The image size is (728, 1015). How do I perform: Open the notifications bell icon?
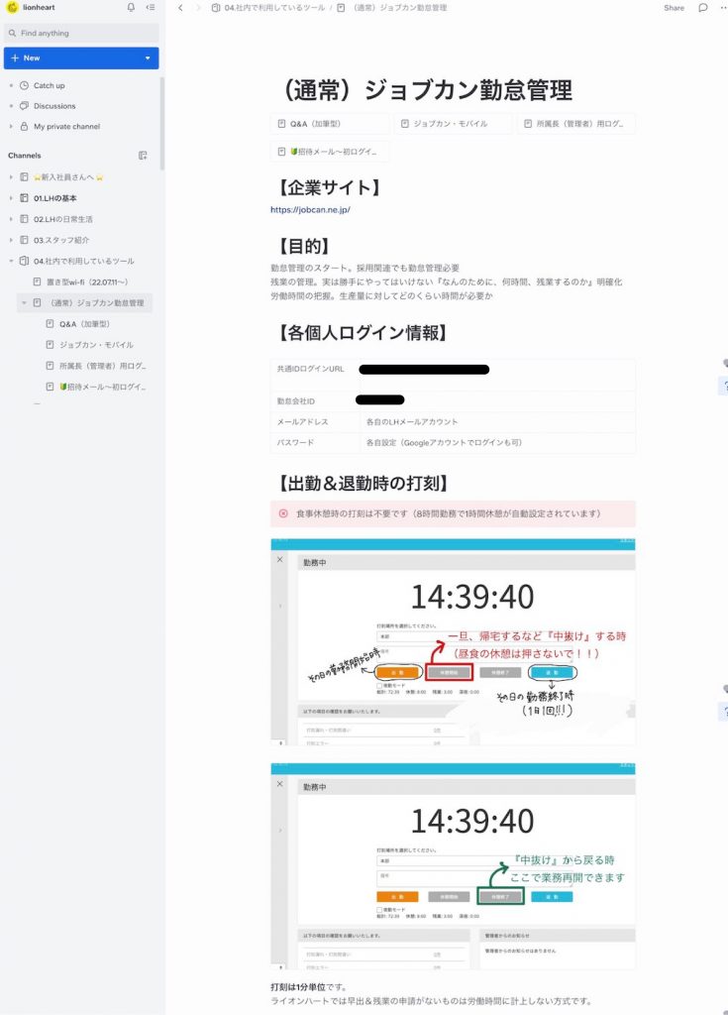131,7
